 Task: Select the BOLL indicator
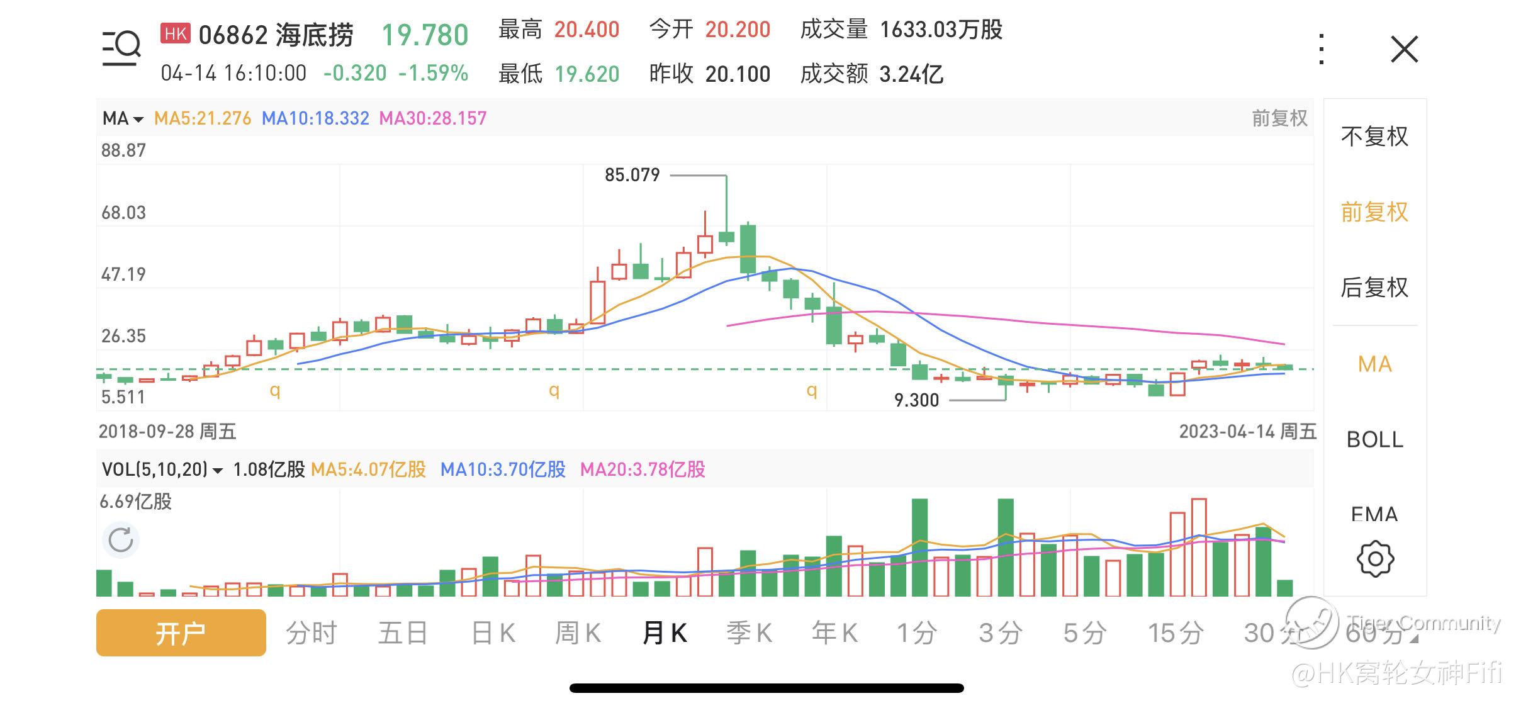pyautogui.click(x=1374, y=439)
